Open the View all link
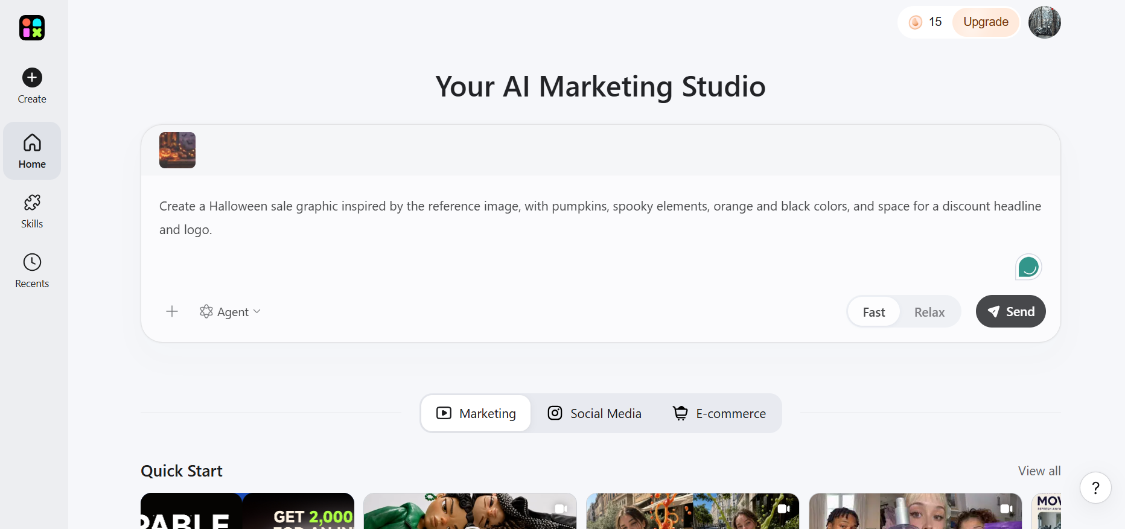This screenshot has width=1125, height=529. [1039, 471]
